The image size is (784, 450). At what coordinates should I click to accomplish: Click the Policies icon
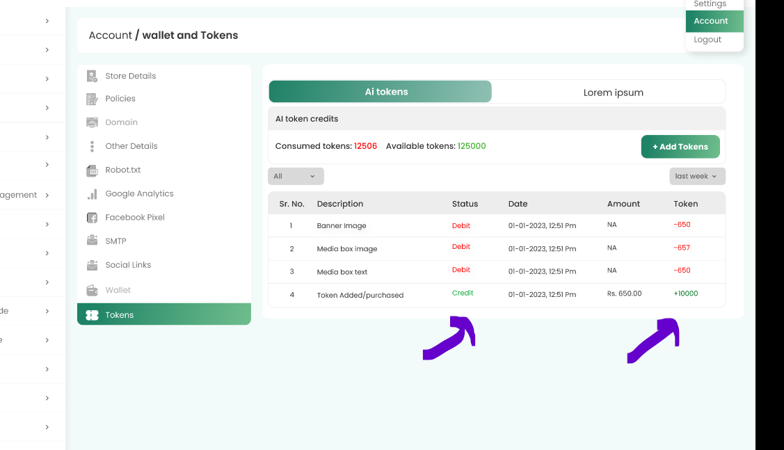(x=92, y=99)
